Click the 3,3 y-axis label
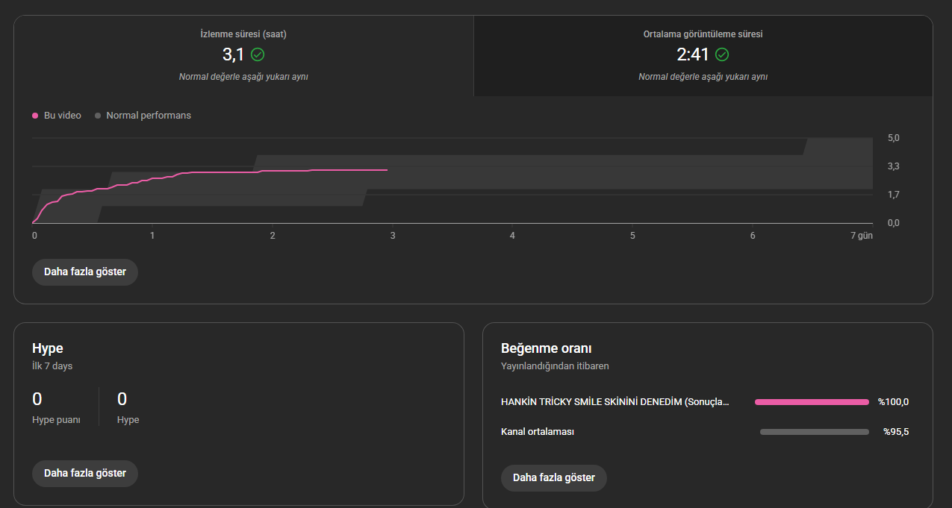Viewport: 952px width, 508px height. point(894,166)
